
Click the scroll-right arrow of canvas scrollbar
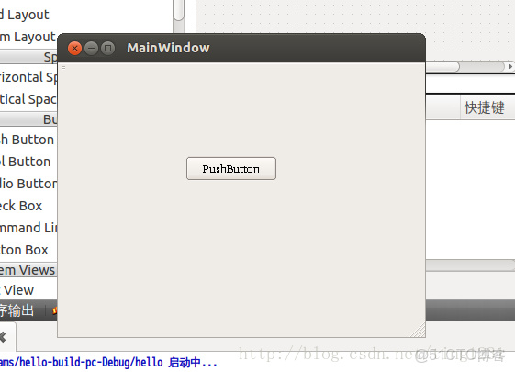[x=510, y=67]
